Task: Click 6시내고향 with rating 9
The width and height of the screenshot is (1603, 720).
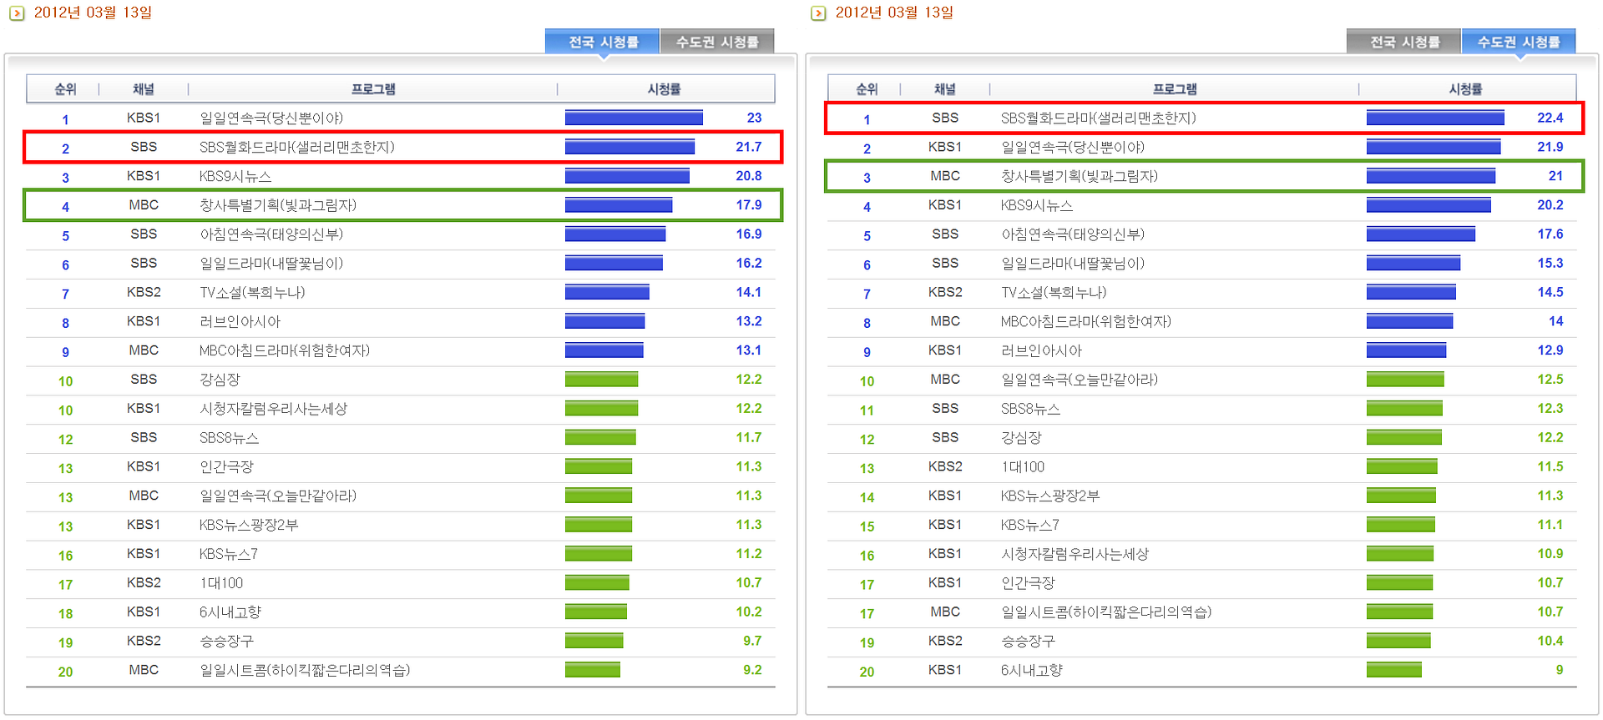Action: click(x=1032, y=670)
